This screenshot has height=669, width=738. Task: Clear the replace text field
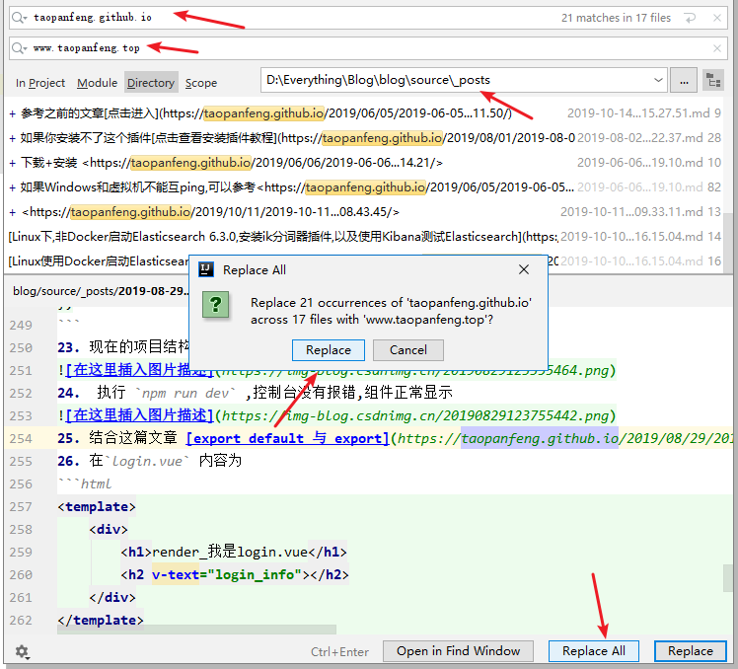coord(717,48)
